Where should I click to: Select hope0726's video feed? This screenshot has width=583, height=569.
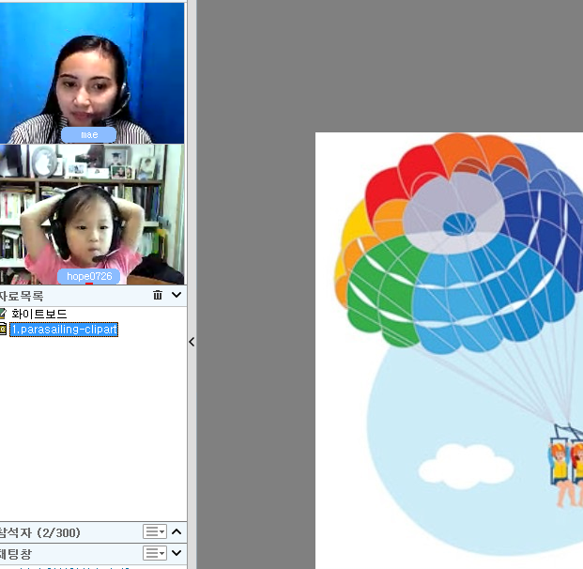(x=92, y=214)
